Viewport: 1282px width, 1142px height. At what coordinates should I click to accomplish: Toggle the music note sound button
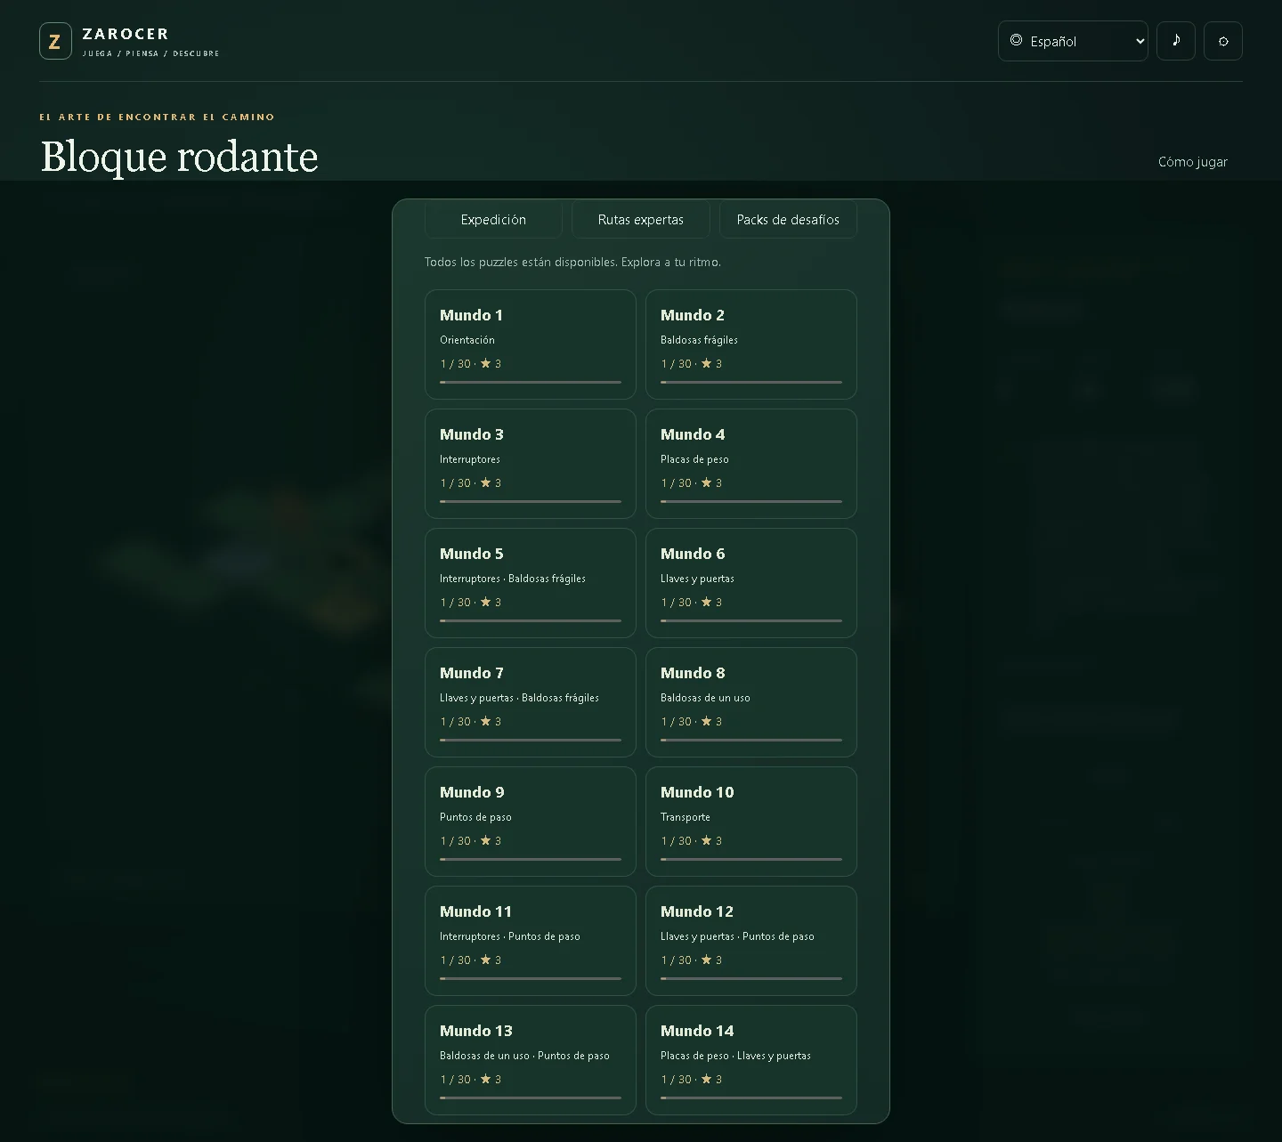point(1176,41)
